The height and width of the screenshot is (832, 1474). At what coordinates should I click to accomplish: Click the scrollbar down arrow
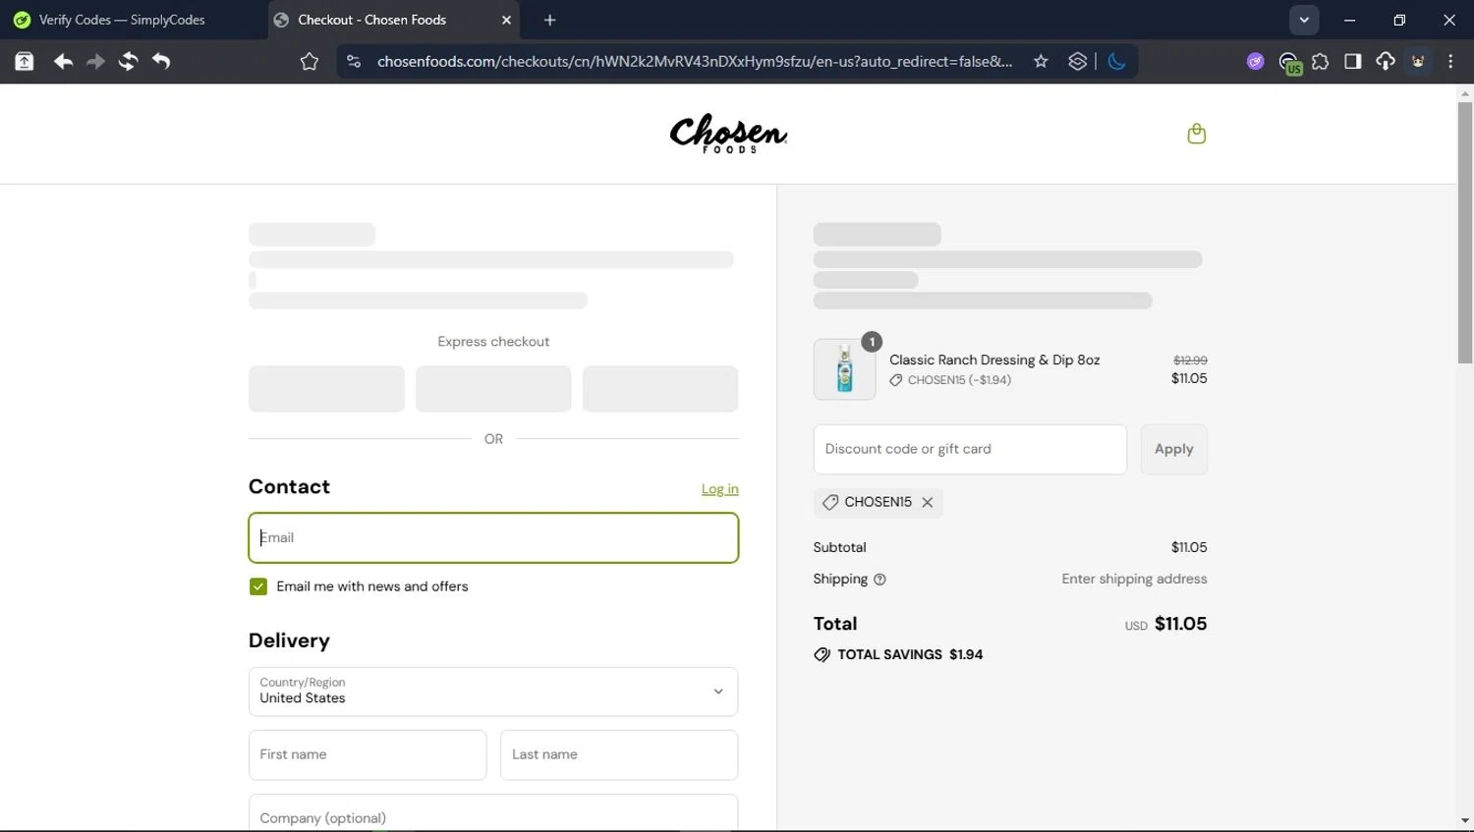1465,820
